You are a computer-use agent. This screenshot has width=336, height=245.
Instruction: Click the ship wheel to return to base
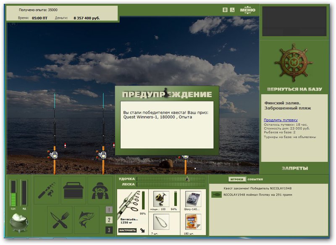[x=294, y=63]
